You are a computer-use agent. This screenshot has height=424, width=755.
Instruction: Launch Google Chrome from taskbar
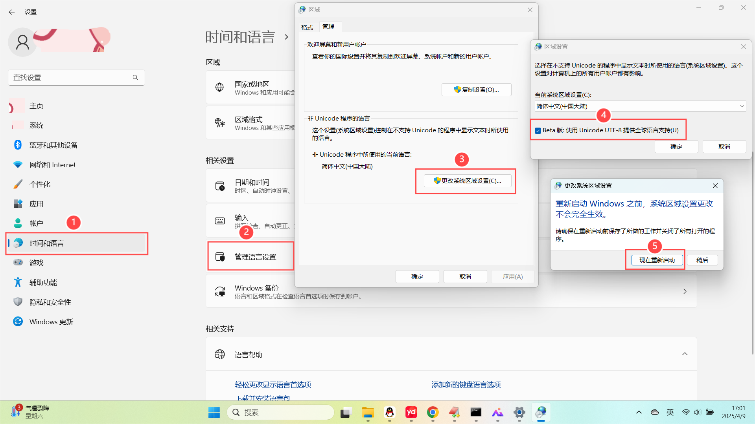tap(433, 412)
